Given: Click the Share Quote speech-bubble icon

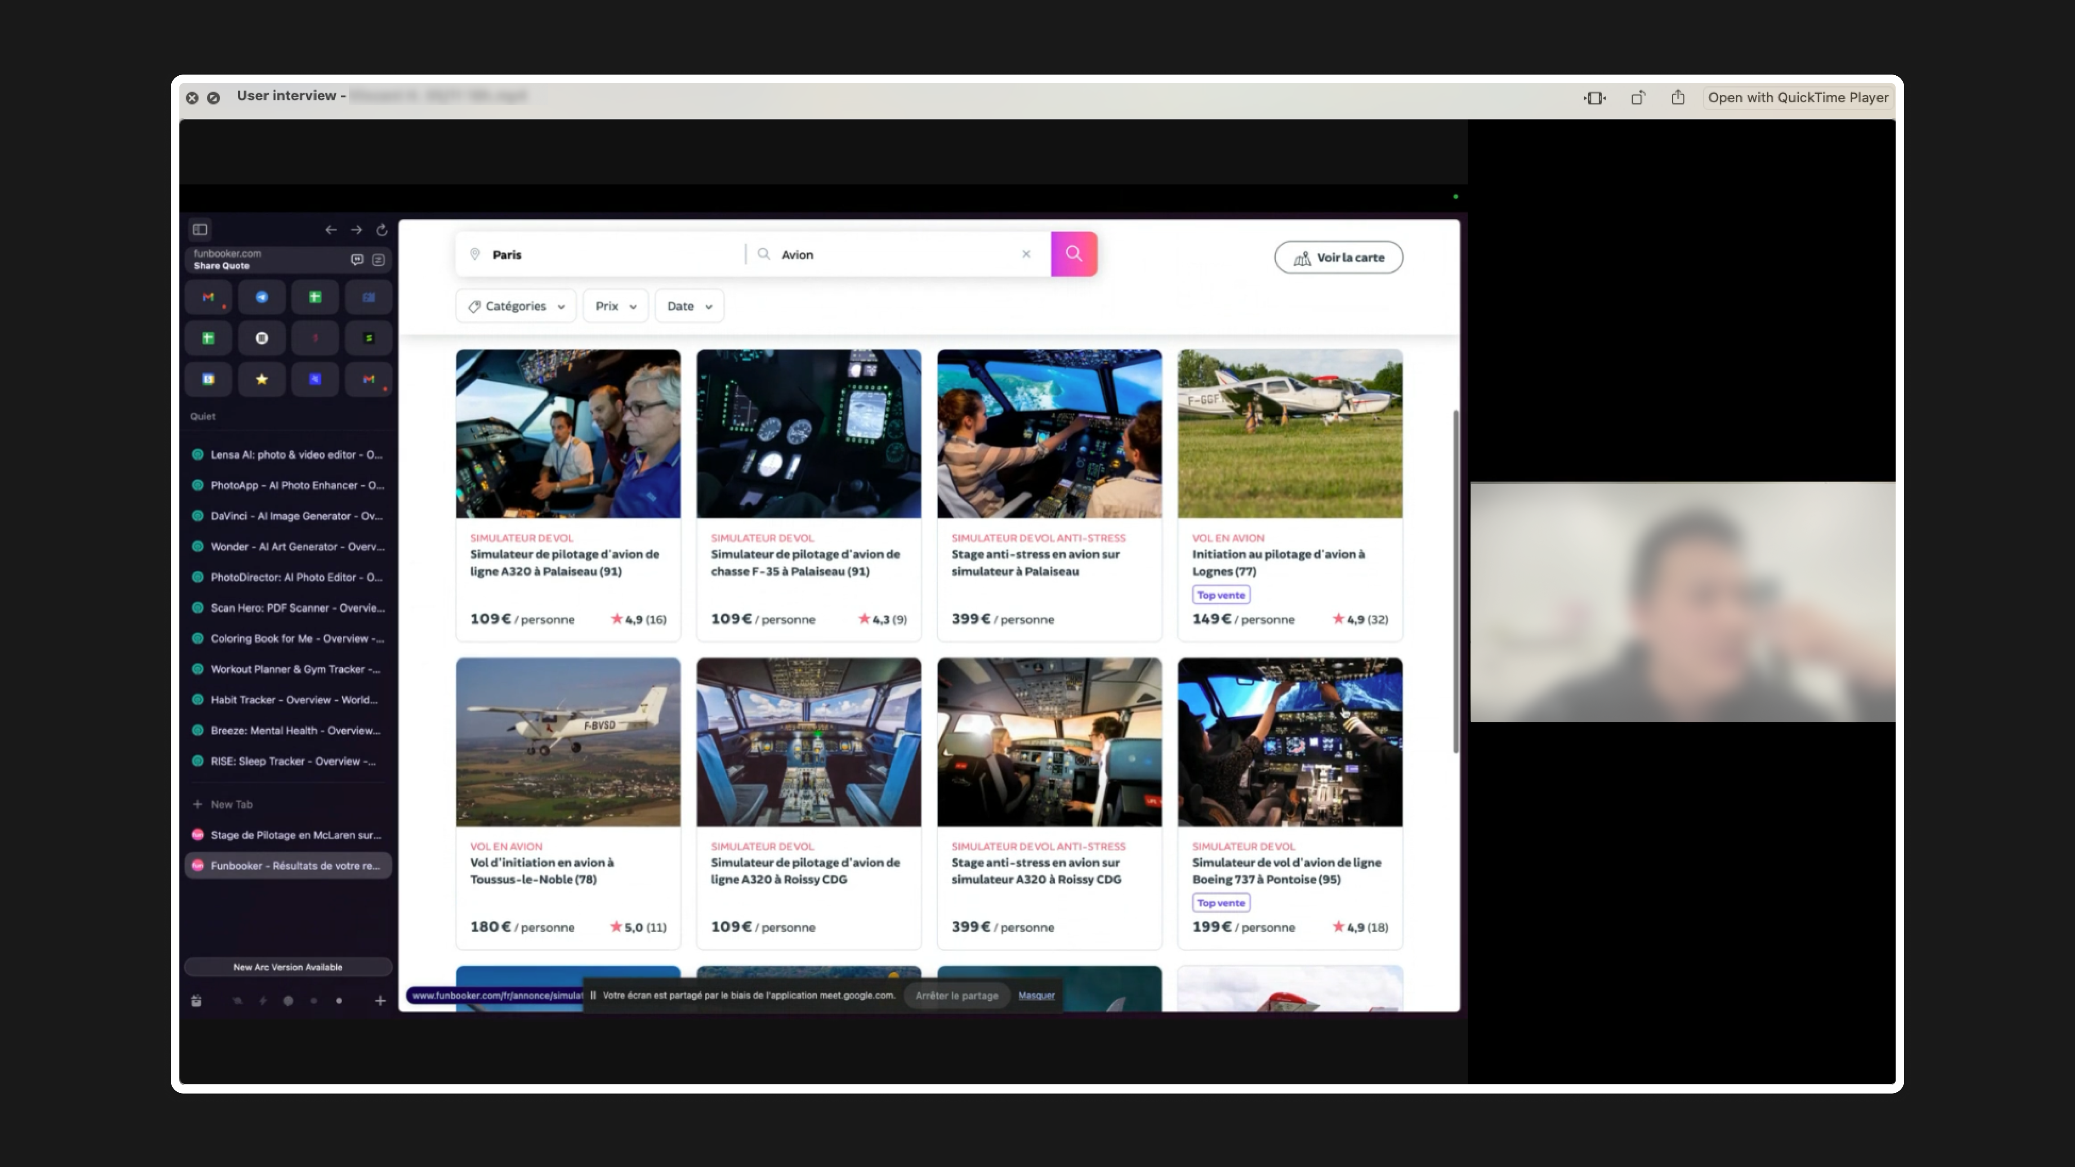Looking at the screenshot, I should pos(357,259).
